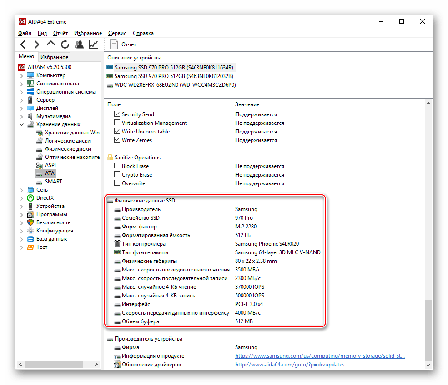The height and width of the screenshot is (385, 448).
Task: Open the Избранное menu in menu bar
Action: (88, 33)
